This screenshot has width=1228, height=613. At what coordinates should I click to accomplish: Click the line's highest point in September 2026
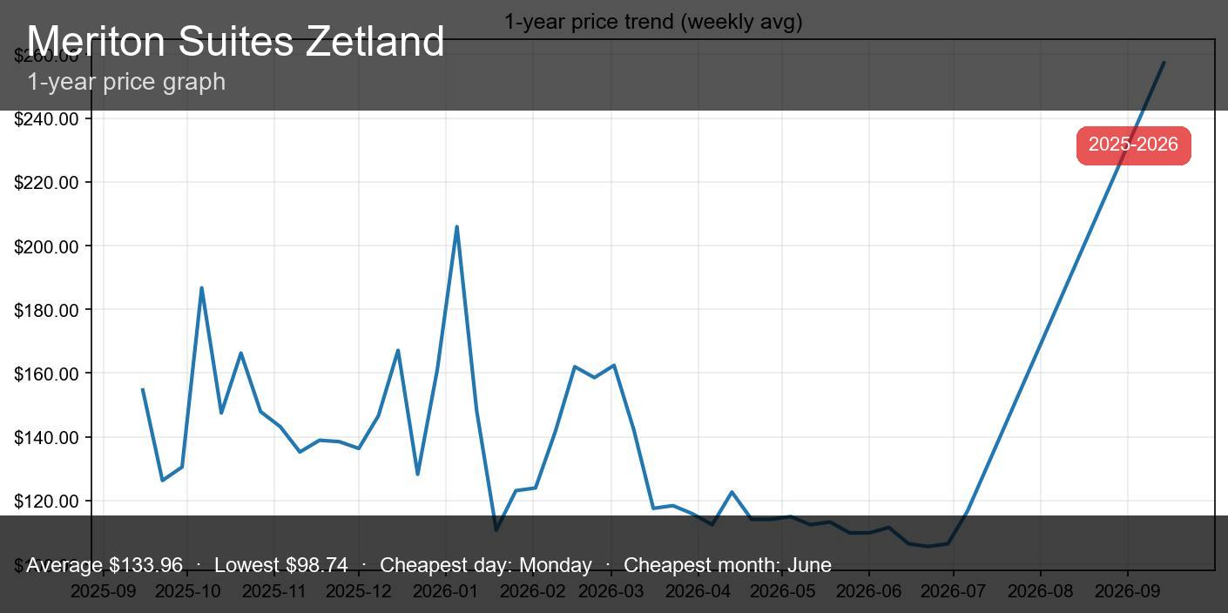[x=1164, y=63]
